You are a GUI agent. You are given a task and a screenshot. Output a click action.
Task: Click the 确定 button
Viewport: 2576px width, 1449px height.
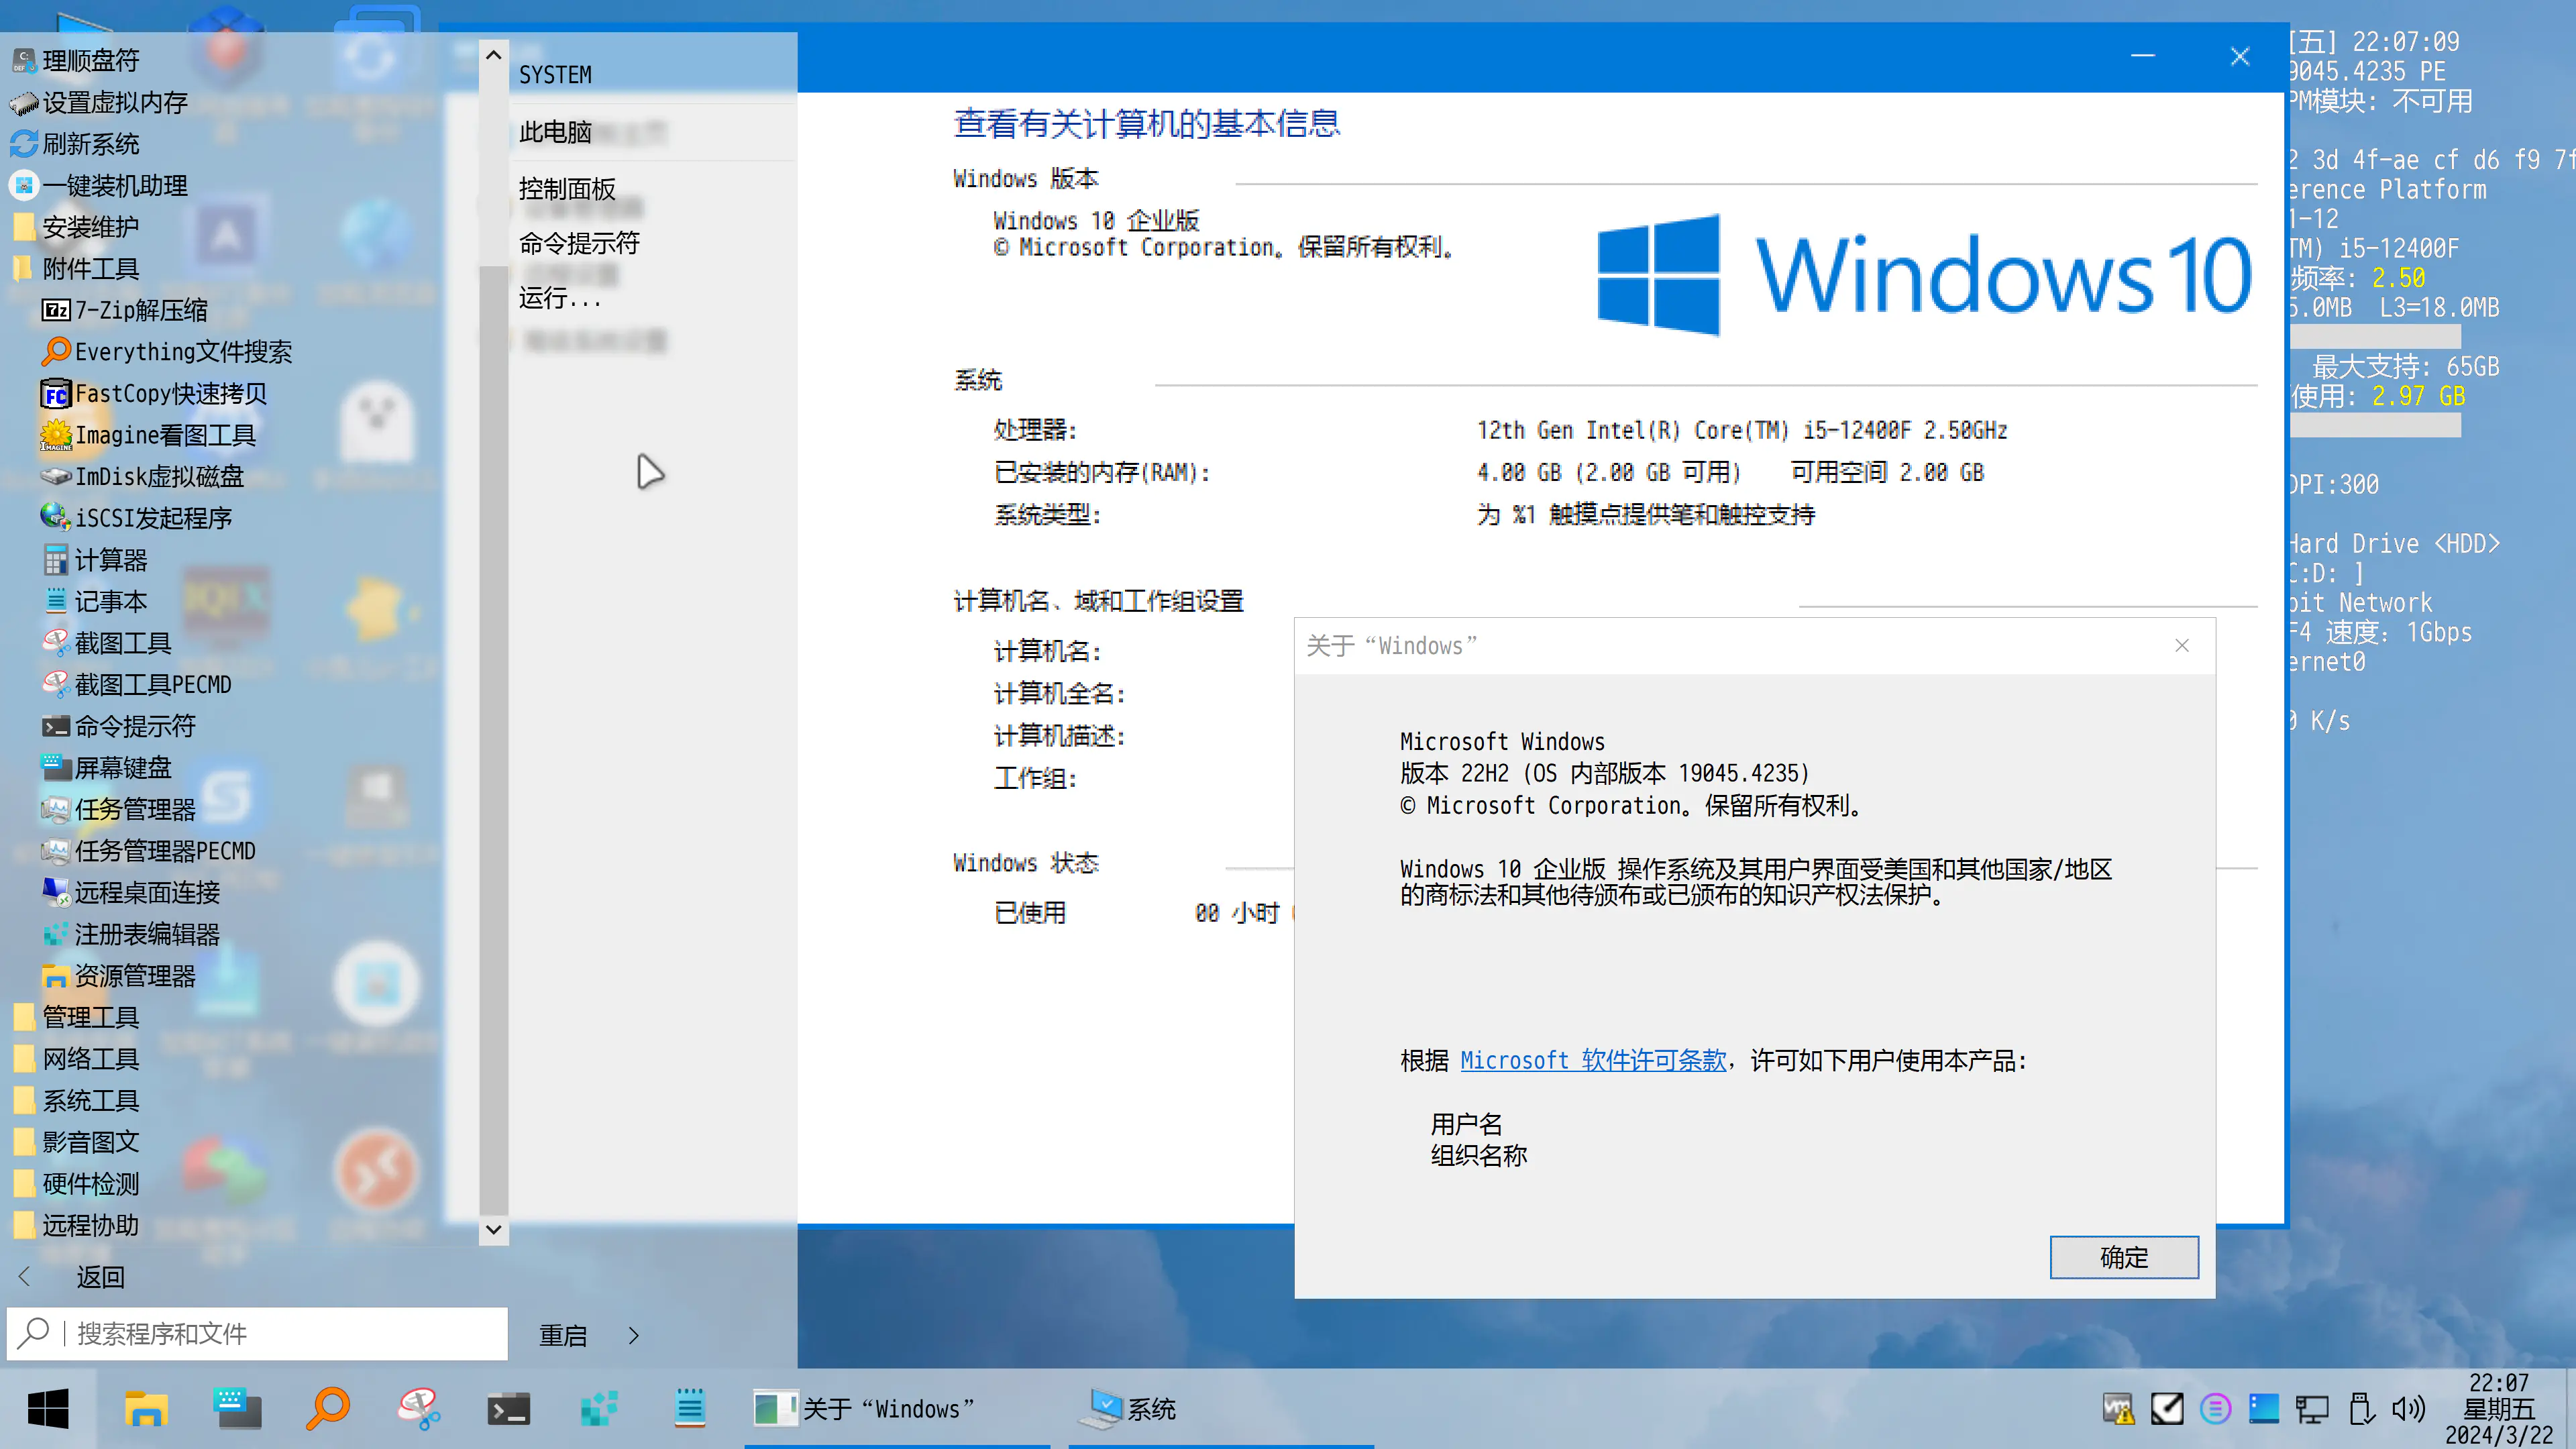2123,1257
